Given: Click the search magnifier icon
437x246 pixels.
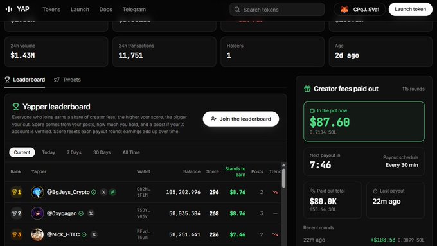Looking at the screenshot, I should (x=237, y=10).
